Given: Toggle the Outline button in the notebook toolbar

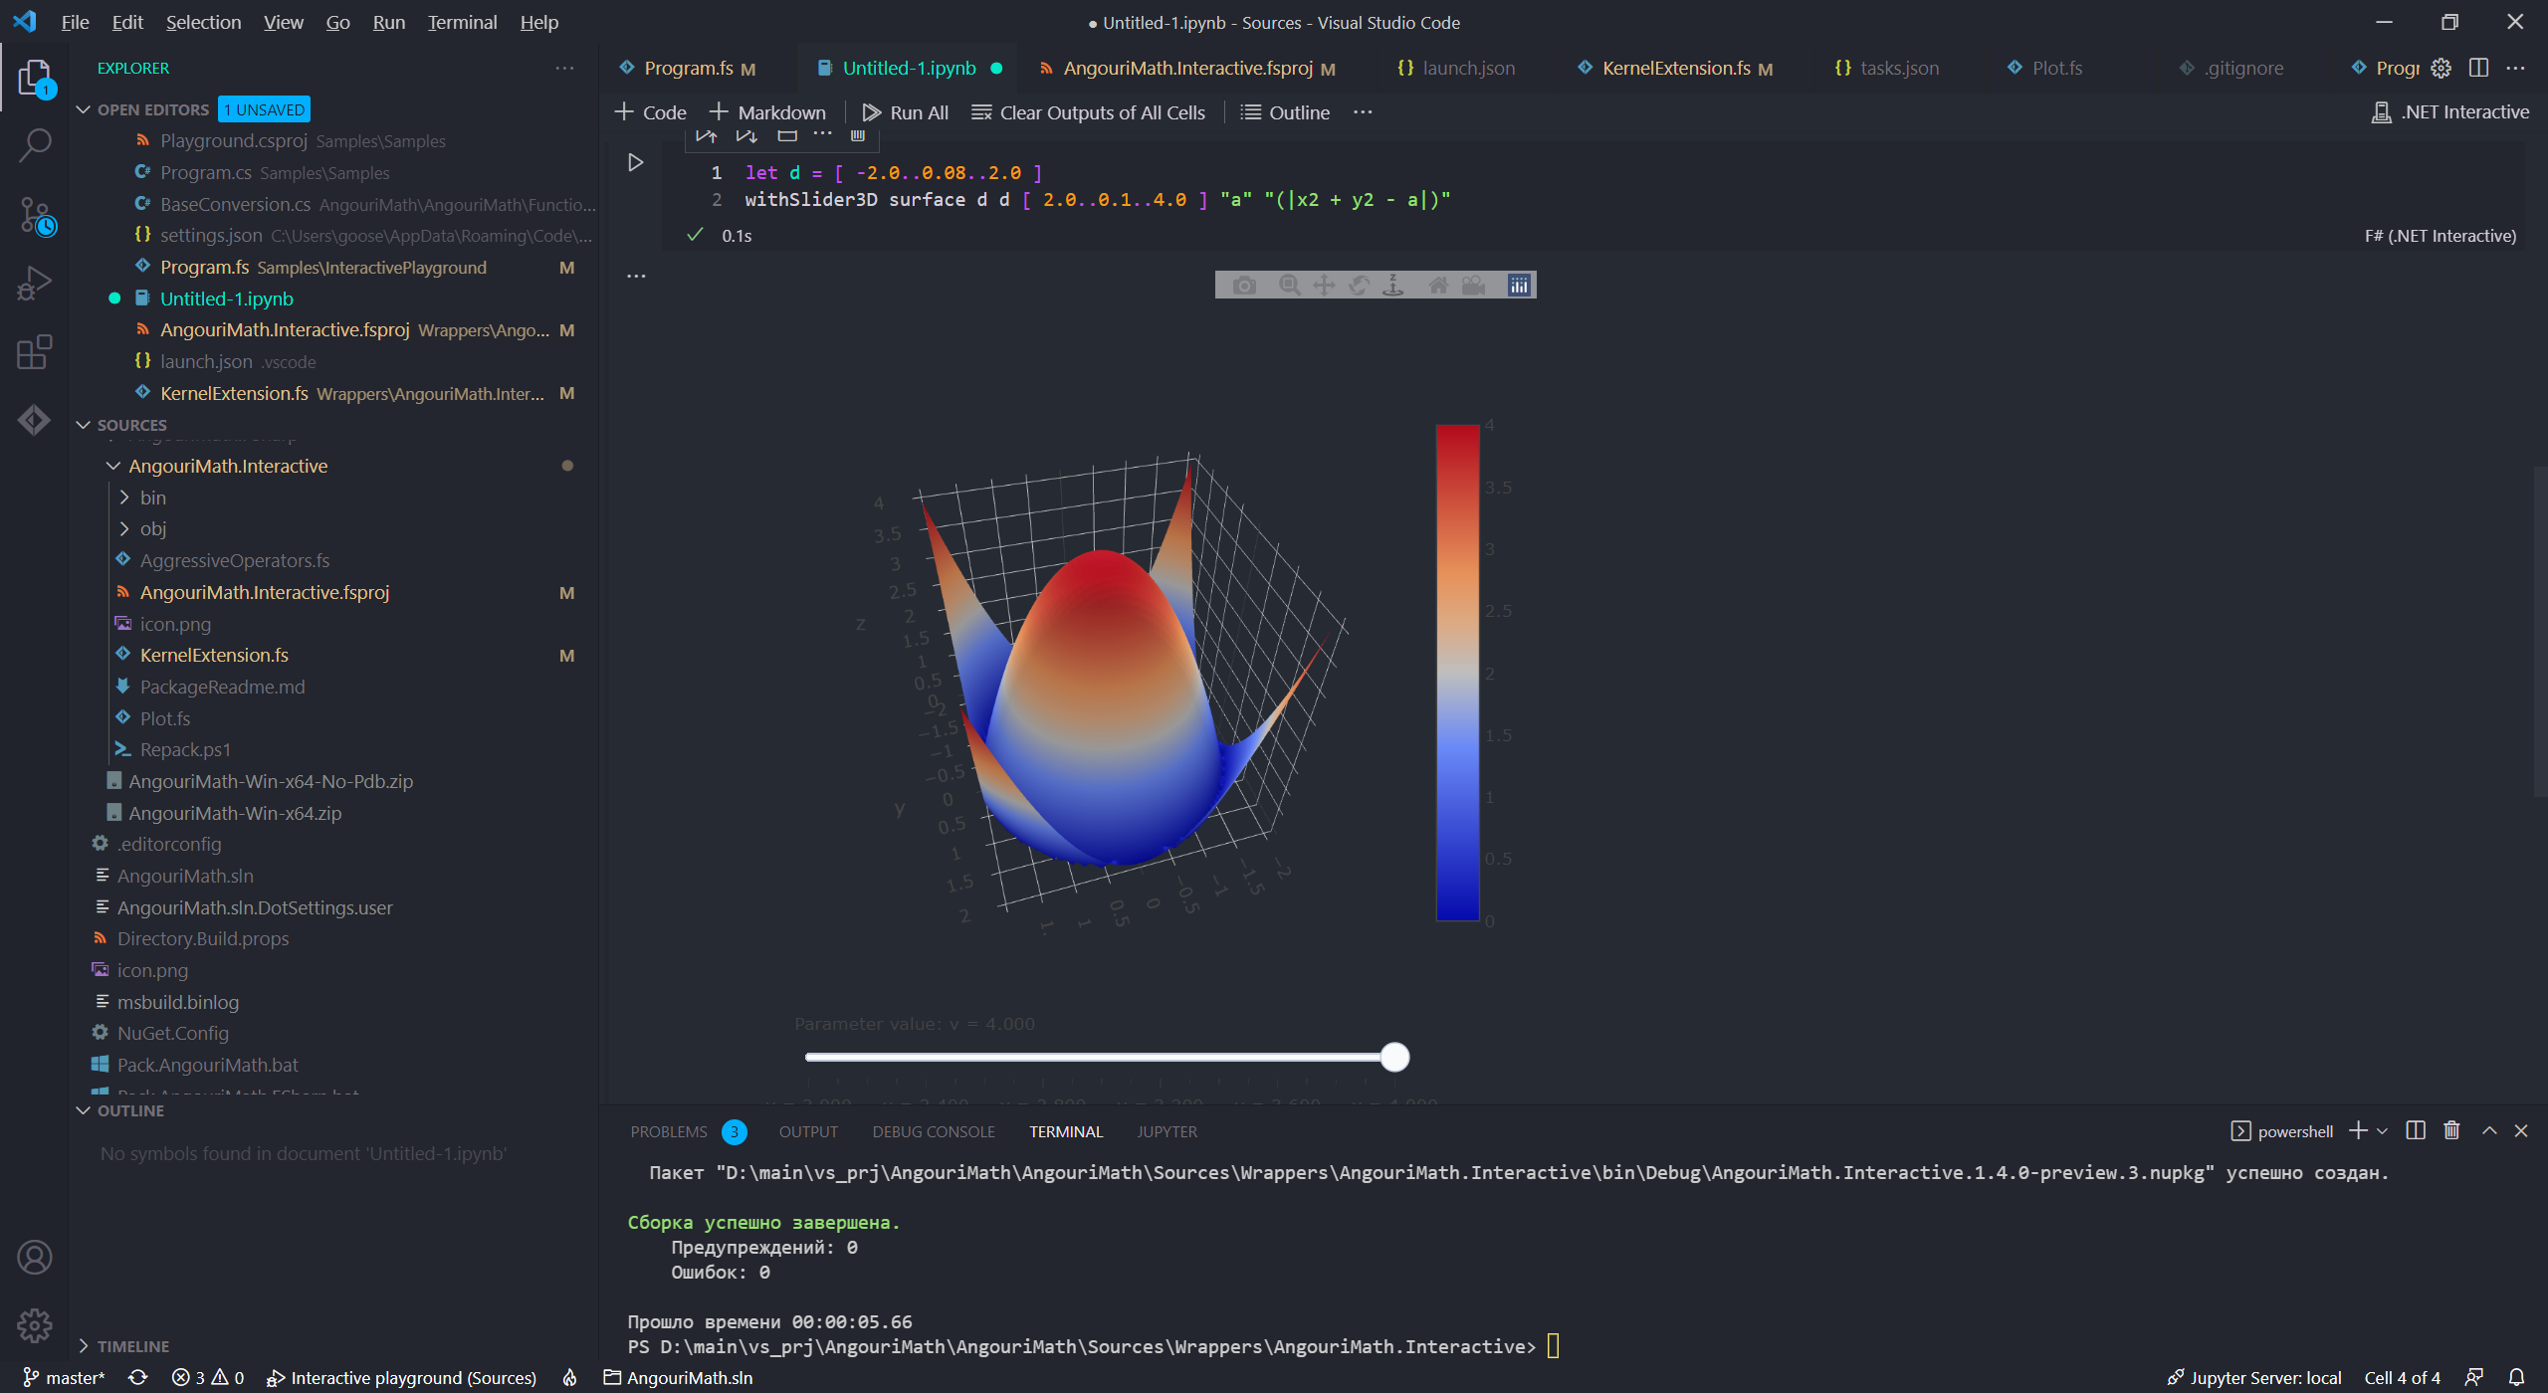Looking at the screenshot, I should [x=1285, y=112].
